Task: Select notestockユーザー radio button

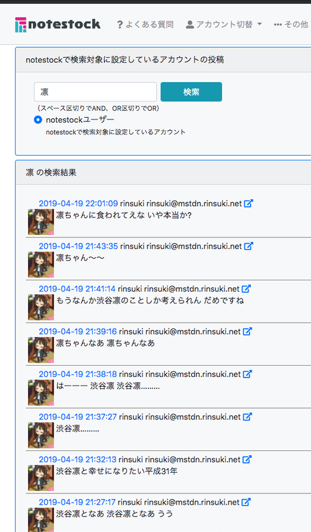Action: click(x=38, y=120)
